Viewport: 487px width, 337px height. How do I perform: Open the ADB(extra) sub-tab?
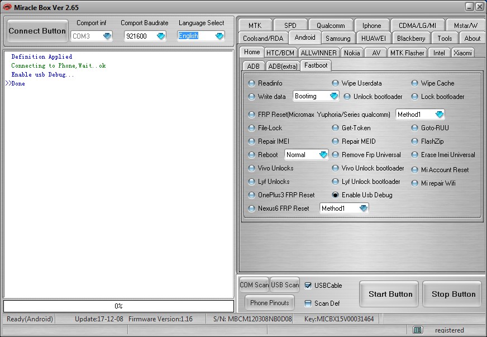tap(283, 66)
